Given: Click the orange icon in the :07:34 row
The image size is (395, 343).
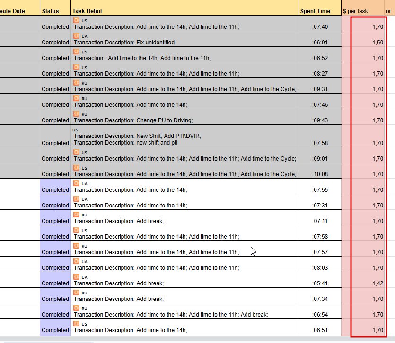Looking at the screenshot, I should 76,292.
